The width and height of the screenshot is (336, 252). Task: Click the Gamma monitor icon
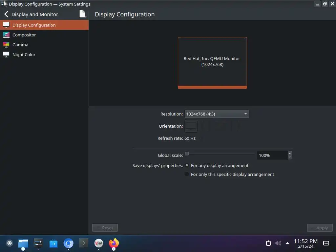pos(6,45)
